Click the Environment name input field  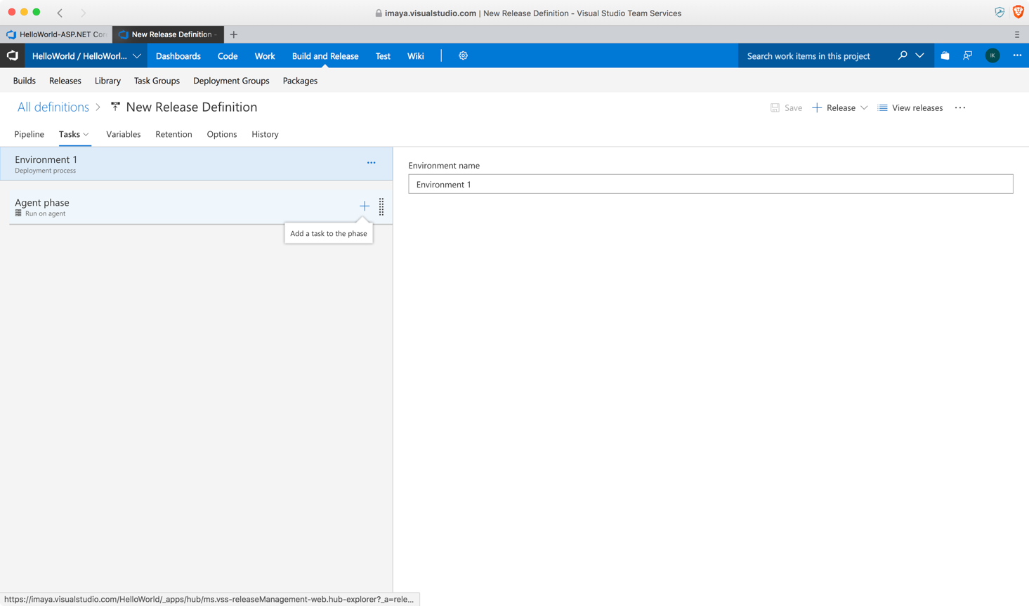(x=711, y=184)
